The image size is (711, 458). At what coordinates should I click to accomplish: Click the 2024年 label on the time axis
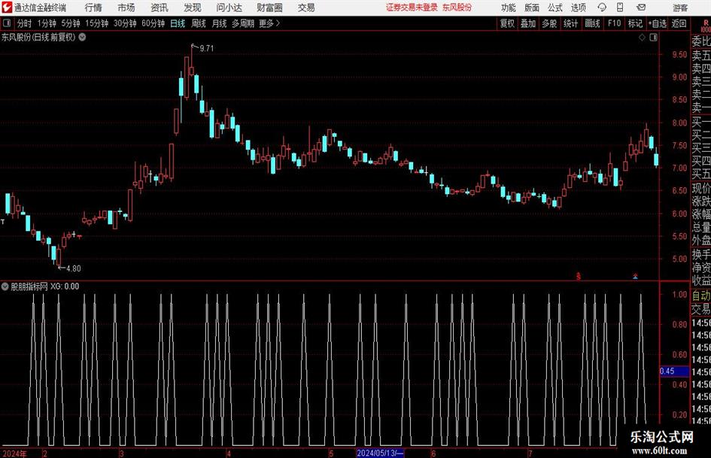[x=14, y=453]
